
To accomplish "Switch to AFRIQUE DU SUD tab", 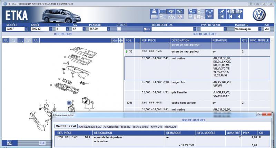I will [90, 127].
